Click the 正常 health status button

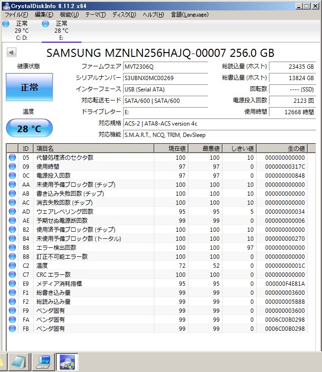click(x=29, y=88)
